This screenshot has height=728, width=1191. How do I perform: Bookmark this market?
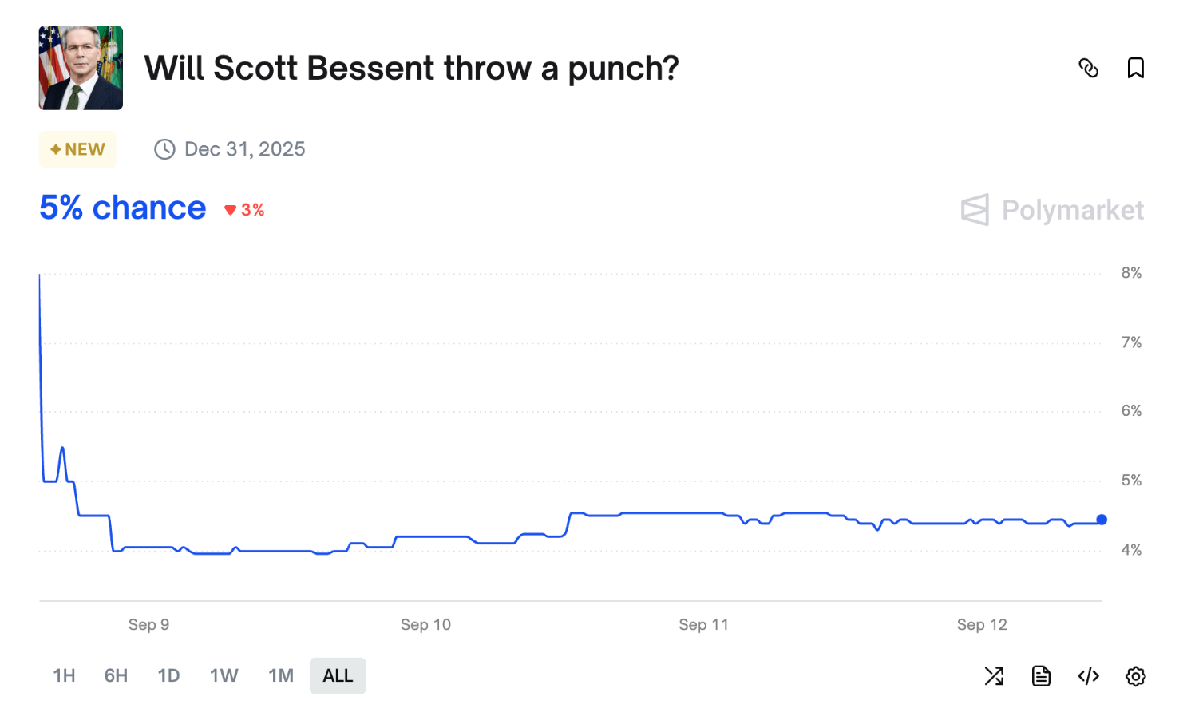coord(1135,69)
